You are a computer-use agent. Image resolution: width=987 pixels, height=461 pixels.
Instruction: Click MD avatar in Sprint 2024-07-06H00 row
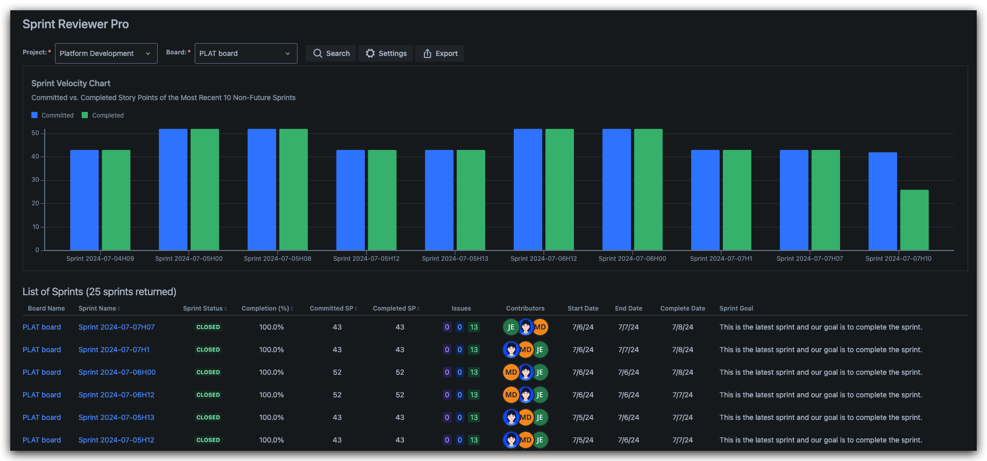click(x=511, y=372)
